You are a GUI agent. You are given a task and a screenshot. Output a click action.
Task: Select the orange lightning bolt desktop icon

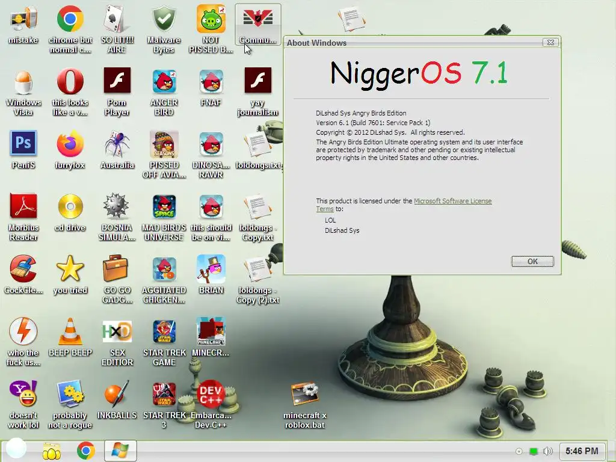click(x=23, y=331)
